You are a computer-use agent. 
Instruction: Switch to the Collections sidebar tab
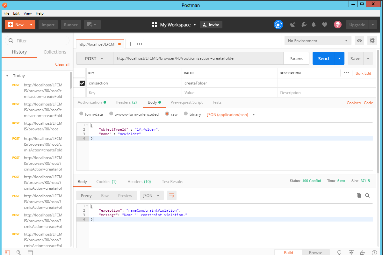[x=55, y=52]
